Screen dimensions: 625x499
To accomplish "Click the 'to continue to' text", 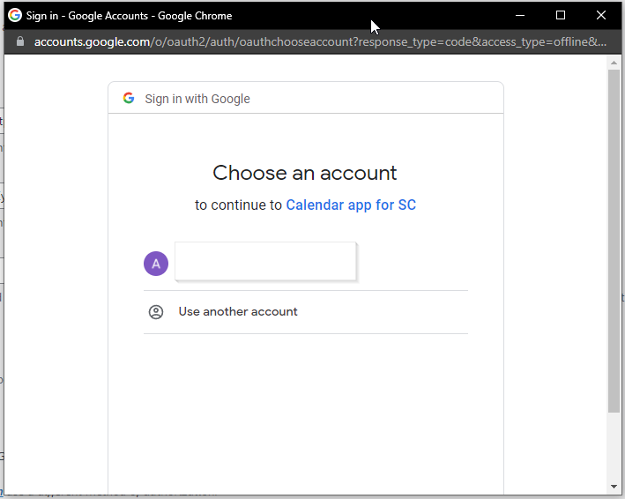I will [x=238, y=205].
